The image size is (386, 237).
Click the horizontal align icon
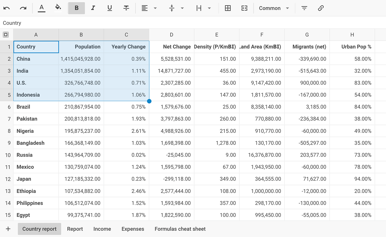tap(144, 8)
